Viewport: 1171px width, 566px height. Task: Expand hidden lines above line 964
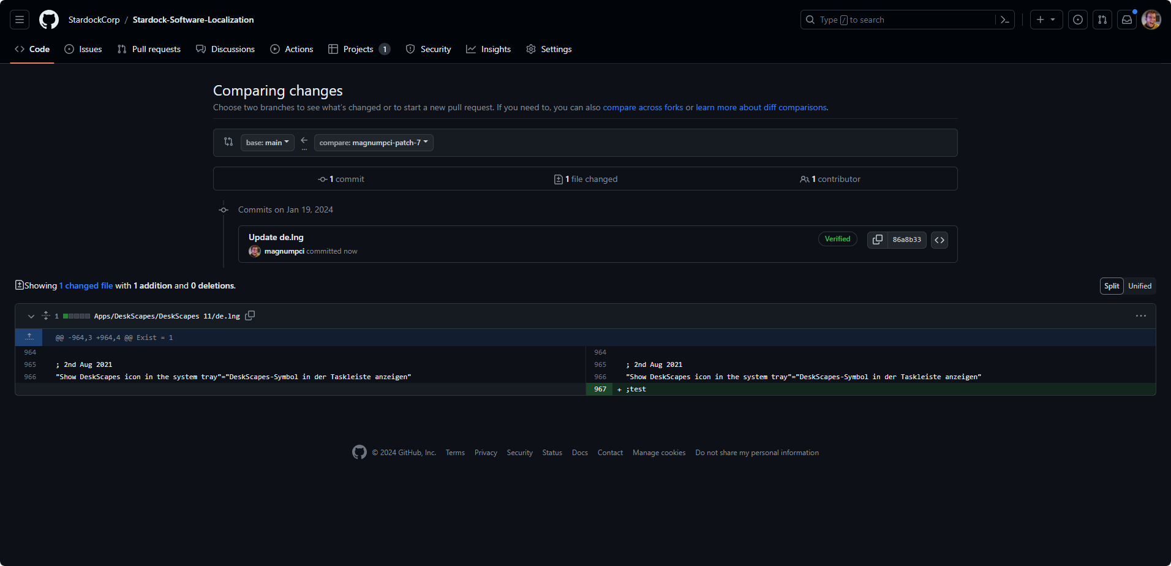click(29, 337)
